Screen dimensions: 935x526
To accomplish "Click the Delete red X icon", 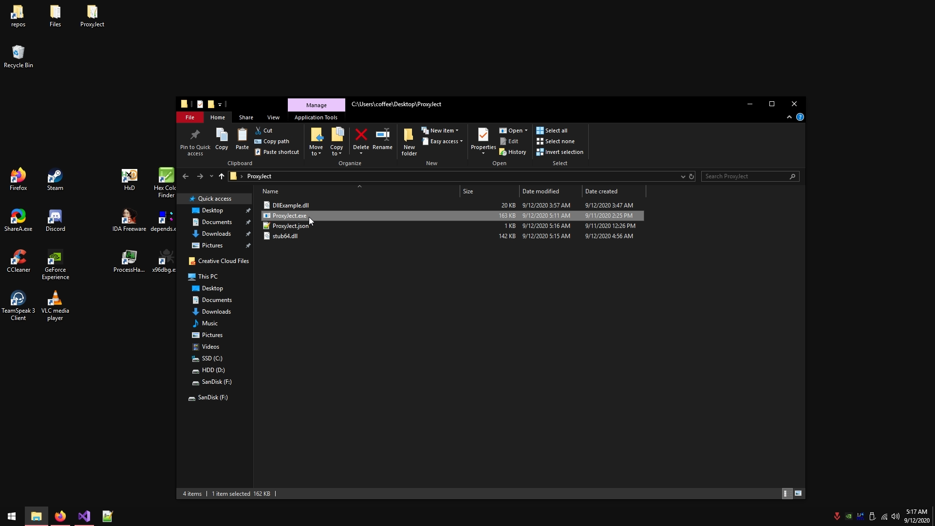I will (x=361, y=135).
